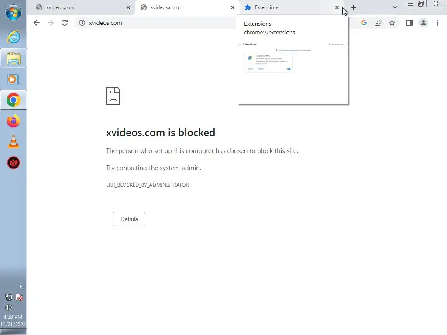Image resolution: width=447 pixels, height=335 pixels.
Task: Open the red circular taskbar app
Action: 14,163
